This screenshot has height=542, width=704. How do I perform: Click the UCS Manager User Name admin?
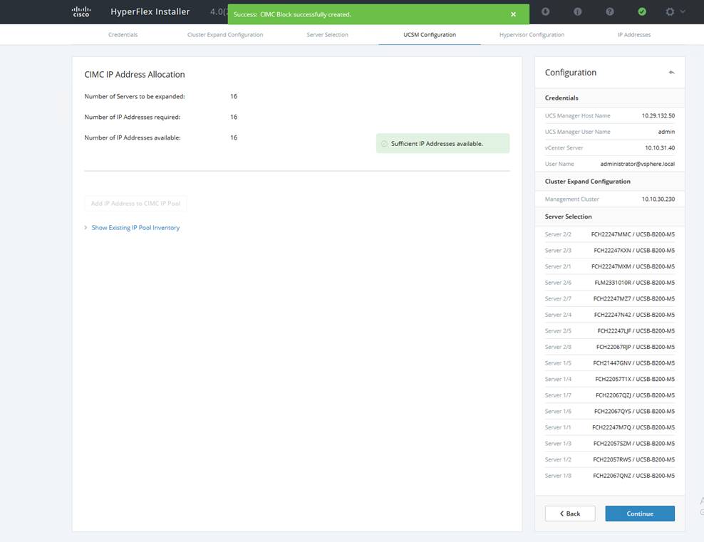[x=666, y=132]
